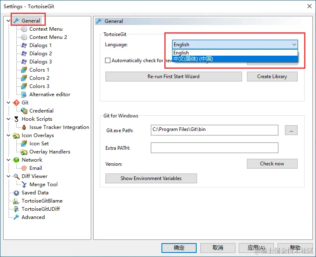
Task: Click the Icon Overlays folder icon
Action: pyautogui.click(x=16, y=135)
